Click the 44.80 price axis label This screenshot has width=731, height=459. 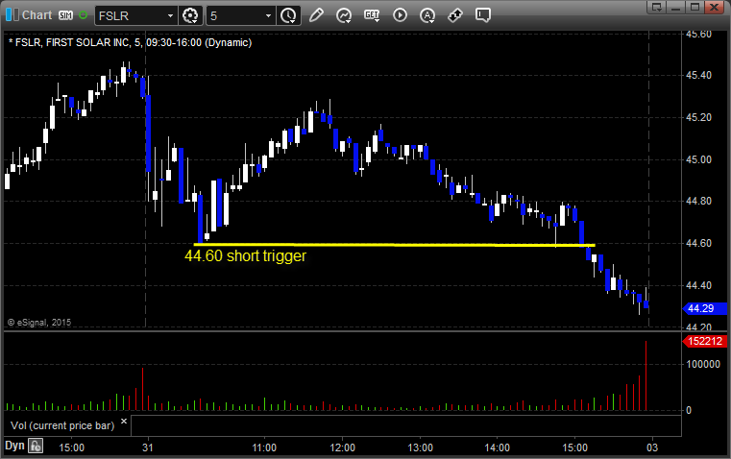699,202
